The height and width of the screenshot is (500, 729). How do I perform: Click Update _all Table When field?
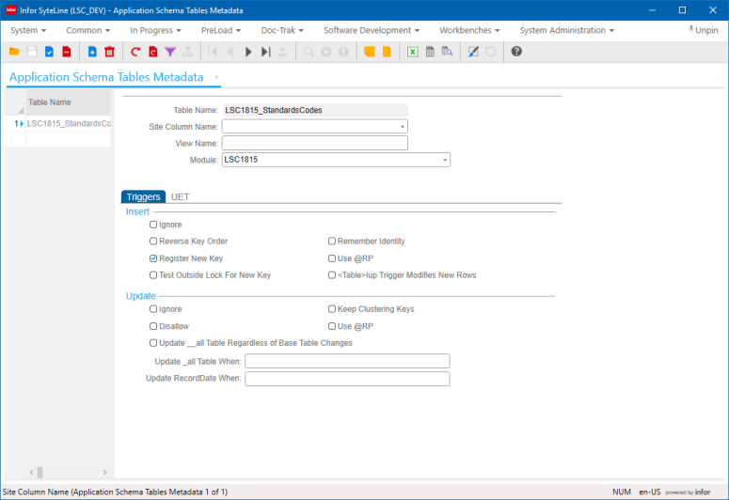347,361
